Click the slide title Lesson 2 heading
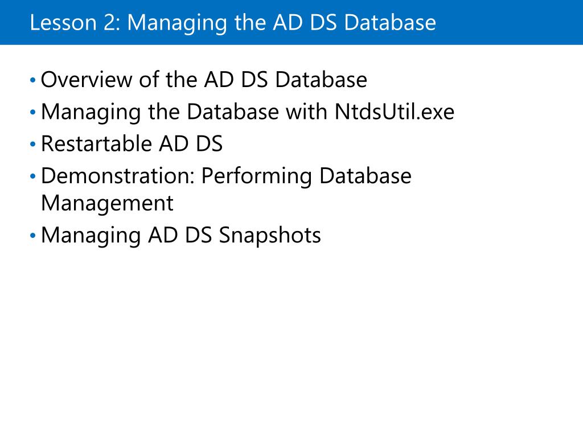This screenshot has height=437, width=583. click(x=233, y=23)
